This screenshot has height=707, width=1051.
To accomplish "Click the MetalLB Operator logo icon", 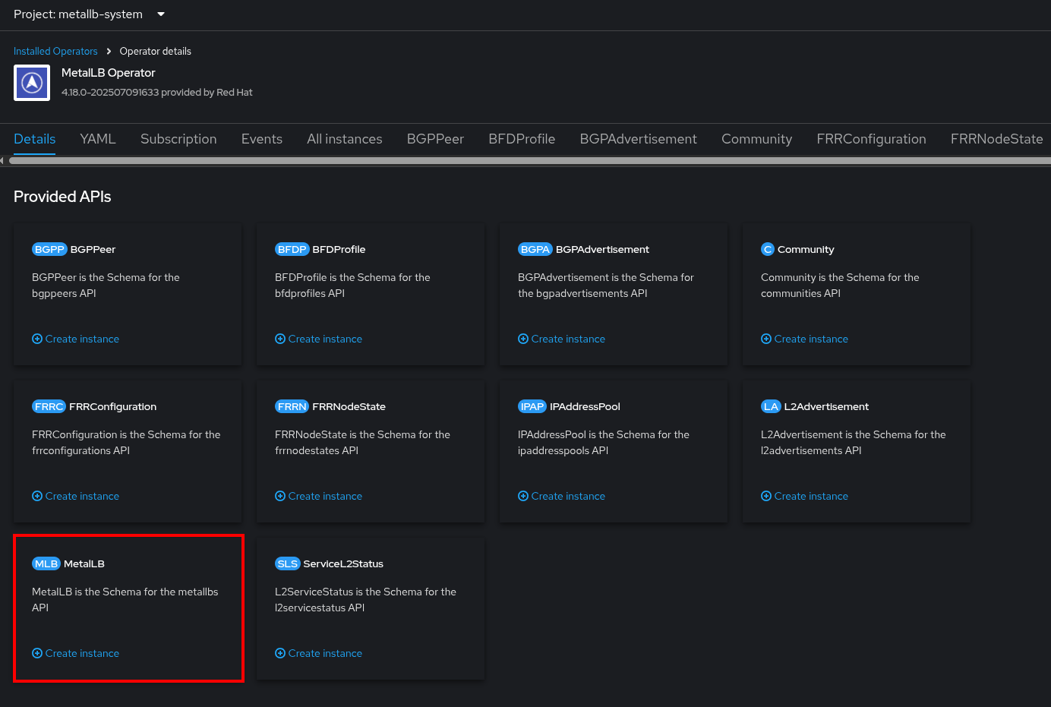I will (32, 82).
